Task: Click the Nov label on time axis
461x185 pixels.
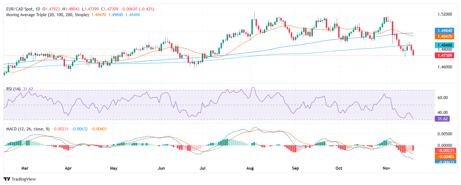Action: pyautogui.click(x=386, y=168)
